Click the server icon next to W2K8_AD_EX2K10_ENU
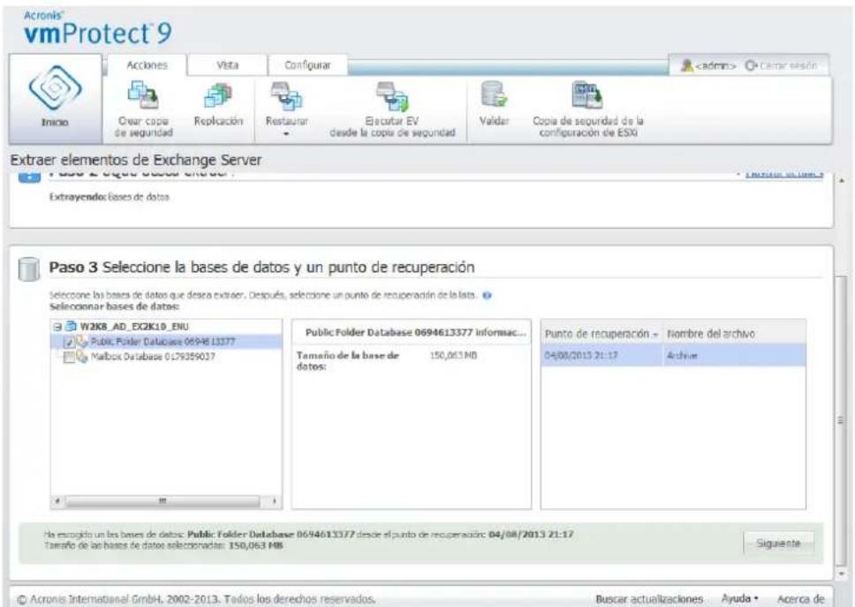Image resolution: width=855 pixels, height=607 pixels. (x=71, y=327)
